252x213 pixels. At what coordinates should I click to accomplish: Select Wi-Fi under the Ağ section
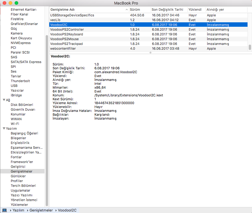[x=15, y=124]
